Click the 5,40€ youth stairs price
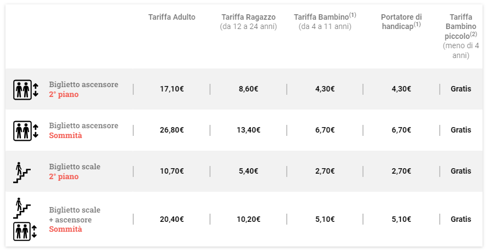The height and width of the screenshot is (252, 488). [x=248, y=171]
